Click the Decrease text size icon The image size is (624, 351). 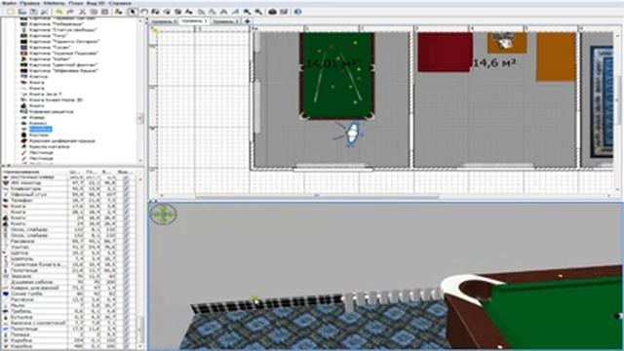[213, 12]
